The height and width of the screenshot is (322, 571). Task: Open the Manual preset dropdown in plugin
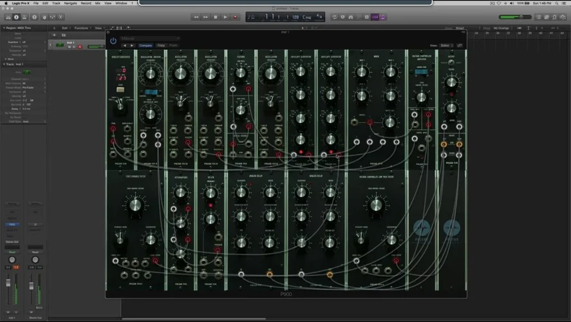coord(149,38)
